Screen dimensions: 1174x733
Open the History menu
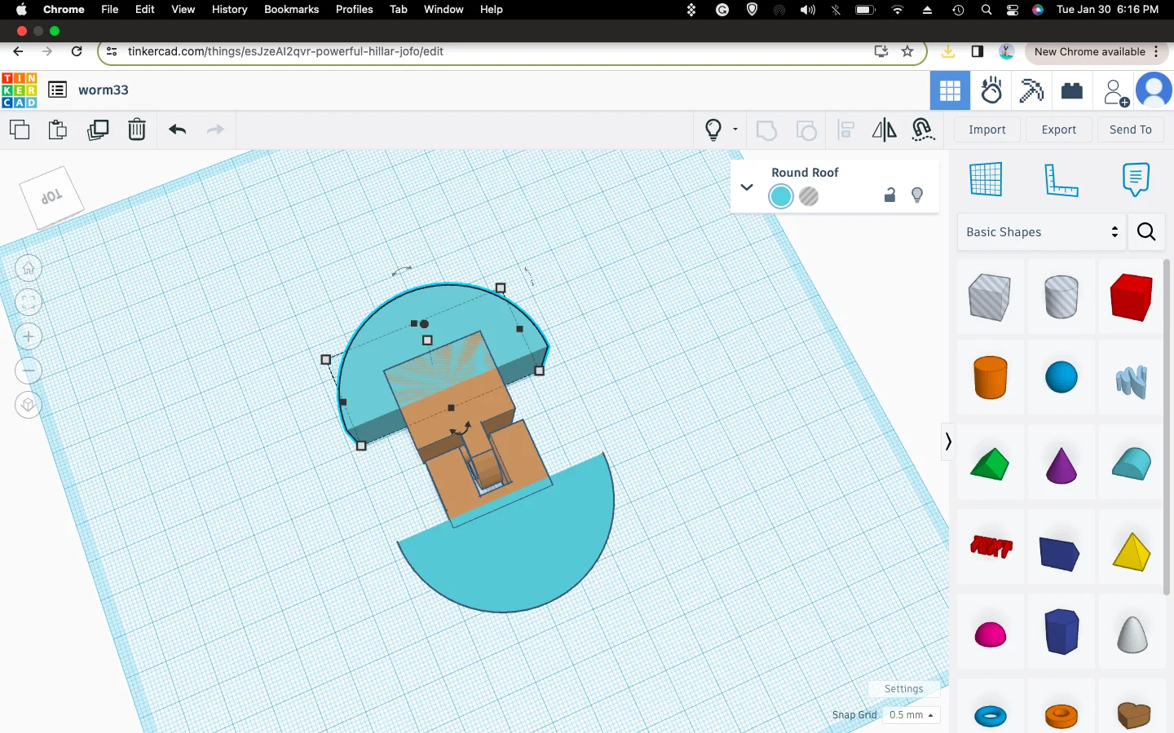(229, 9)
